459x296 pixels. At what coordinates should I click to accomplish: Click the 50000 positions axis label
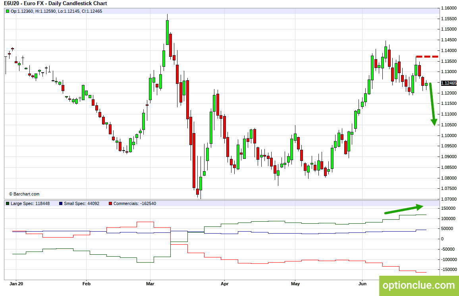[x=447, y=229]
